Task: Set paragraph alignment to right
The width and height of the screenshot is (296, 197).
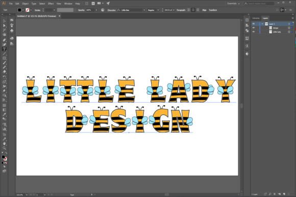Action: (198, 10)
